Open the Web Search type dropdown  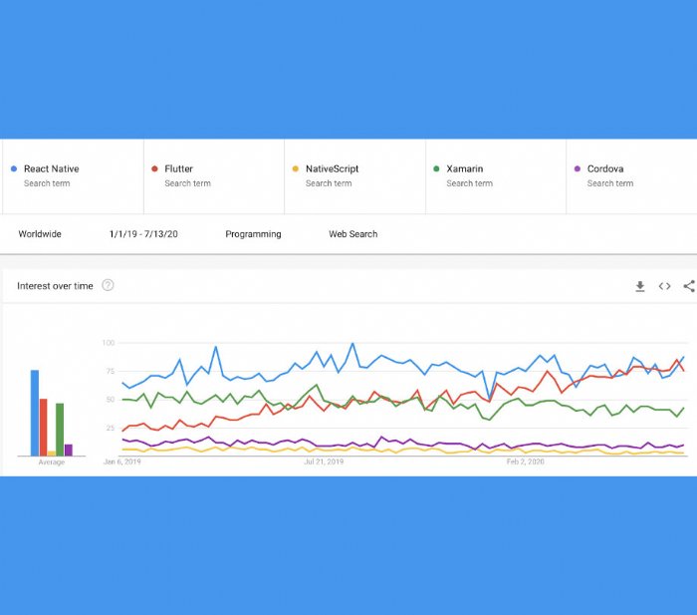pyautogui.click(x=353, y=234)
